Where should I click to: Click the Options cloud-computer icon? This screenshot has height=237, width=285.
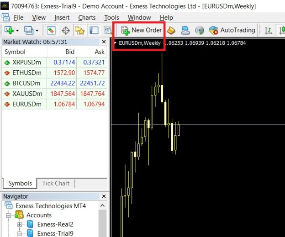[x=185, y=30]
